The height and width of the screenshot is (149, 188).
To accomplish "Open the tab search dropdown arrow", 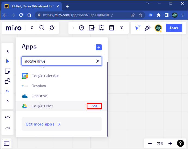I will point(148,4).
